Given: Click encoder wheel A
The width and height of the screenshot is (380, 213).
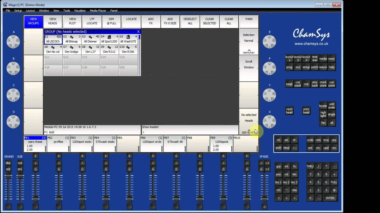Looking at the screenshot, I should (x=13, y=41).
